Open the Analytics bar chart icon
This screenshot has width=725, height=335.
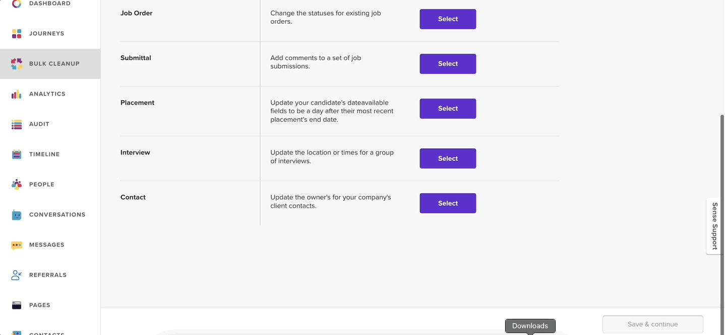17,94
